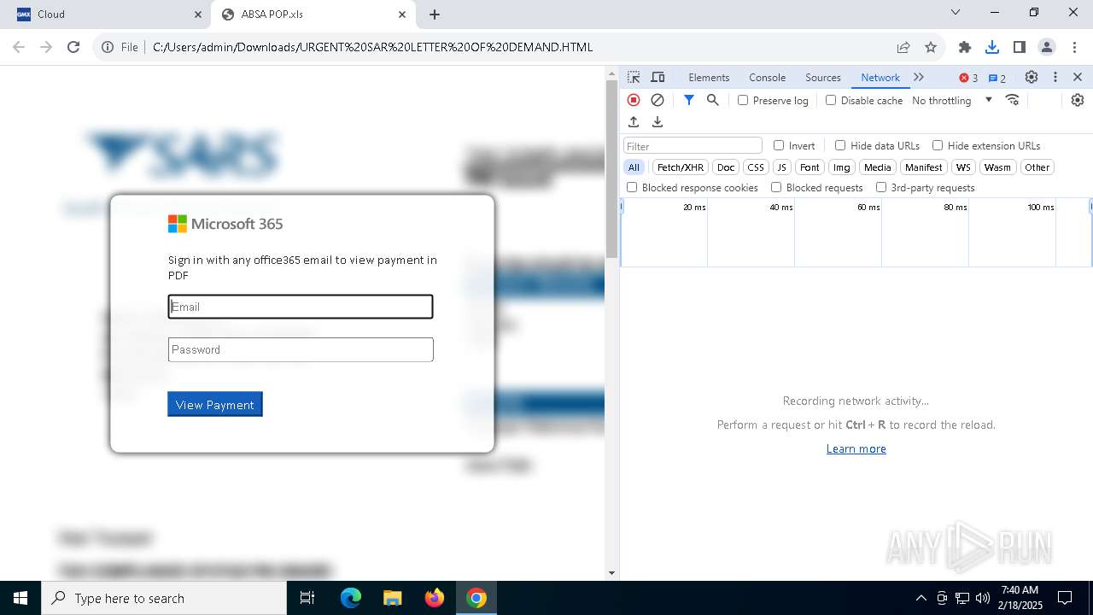1093x615 pixels.
Task: Open Chrome downloads icon
Action: (x=992, y=47)
